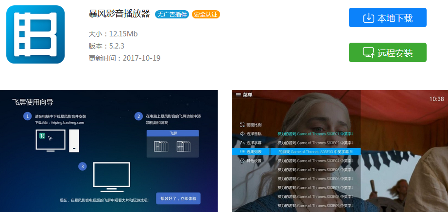Click the 更新时间：2017-10-19 text
448x212 pixels.
[124, 58]
